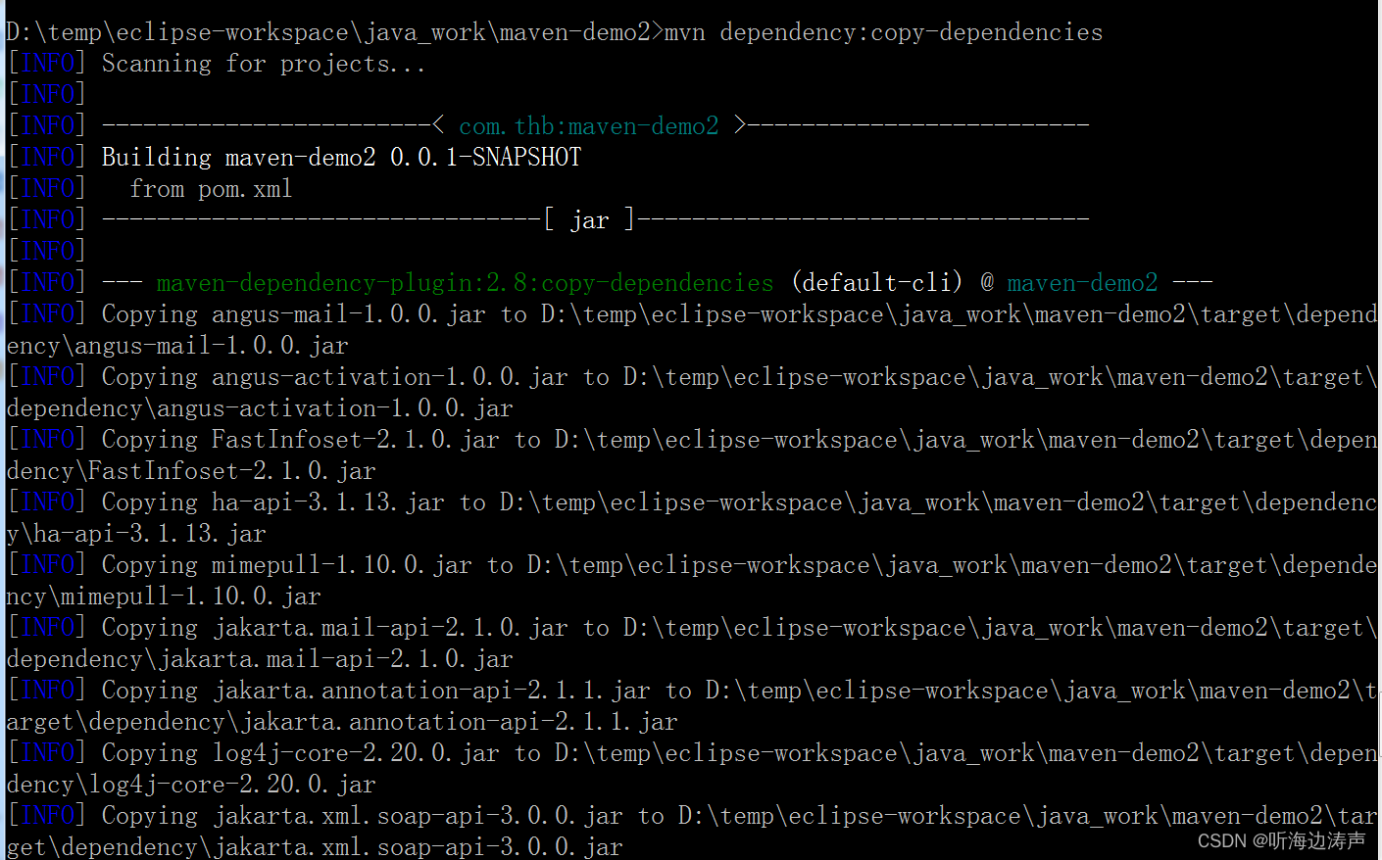Select wrapped line "ncy\mimepull-1.10.0.jar"
Screen dimensions: 1382x860
pyautogui.click(x=164, y=597)
